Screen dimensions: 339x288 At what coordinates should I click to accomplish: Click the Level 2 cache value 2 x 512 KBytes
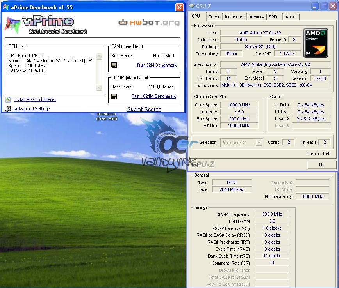coord(311,119)
